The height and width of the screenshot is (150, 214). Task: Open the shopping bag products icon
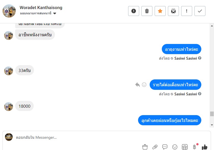pos(145,147)
